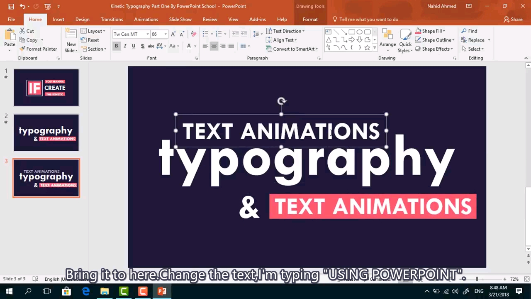Open the font size dropdown
Image resolution: width=531 pixels, height=299 pixels.
166,34
